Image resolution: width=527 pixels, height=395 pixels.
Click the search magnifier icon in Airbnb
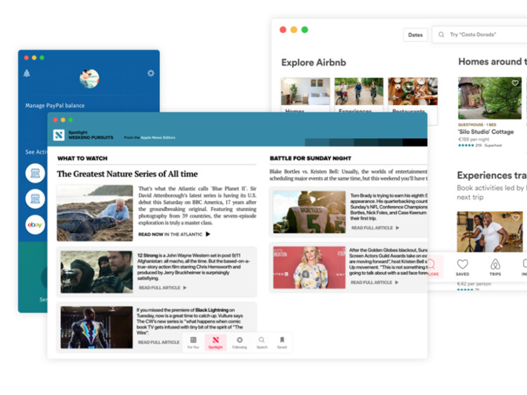pyautogui.click(x=441, y=35)
